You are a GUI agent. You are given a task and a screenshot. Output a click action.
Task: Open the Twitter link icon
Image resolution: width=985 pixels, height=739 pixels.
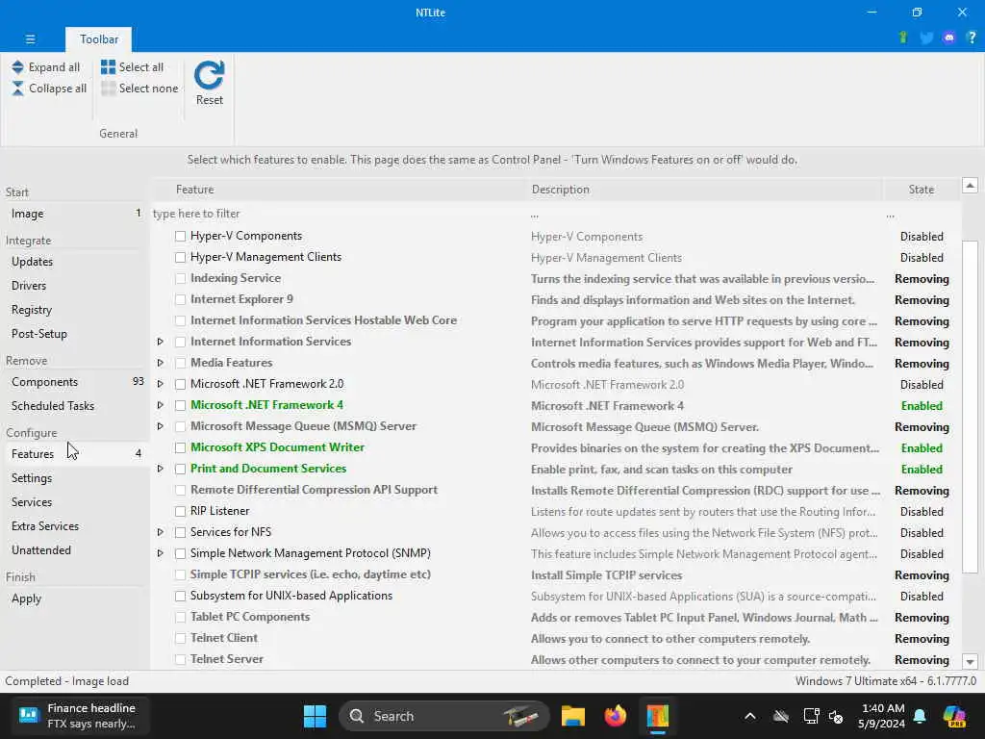click(x=926, y=38)
